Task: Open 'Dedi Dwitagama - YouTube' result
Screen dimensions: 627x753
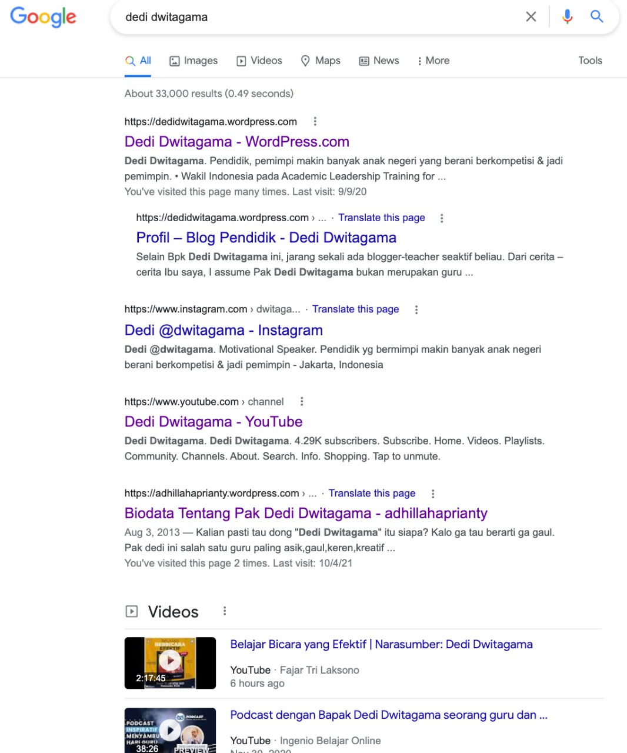Action: click(214, 422)
